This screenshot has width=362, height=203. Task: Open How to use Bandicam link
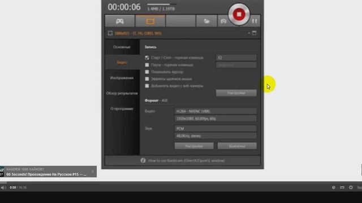coord(187,160)
